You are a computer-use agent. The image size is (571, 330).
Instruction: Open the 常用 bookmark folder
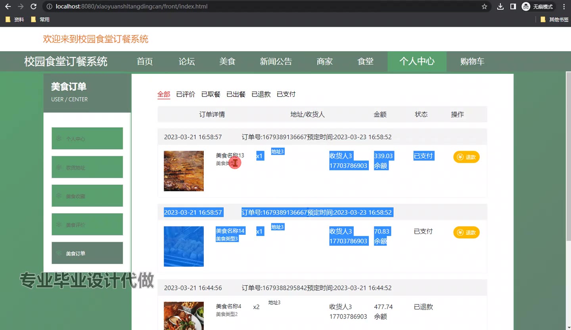40,19
